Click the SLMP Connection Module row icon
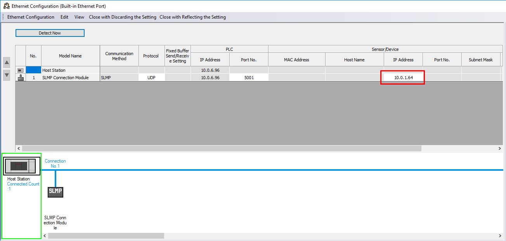 21,78
